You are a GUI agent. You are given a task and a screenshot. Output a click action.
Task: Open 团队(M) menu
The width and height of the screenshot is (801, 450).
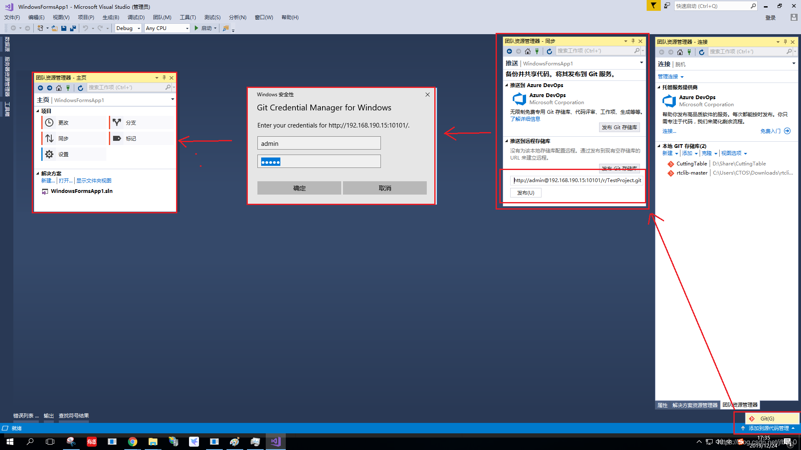pyautogui.click(x=162, y=17)
